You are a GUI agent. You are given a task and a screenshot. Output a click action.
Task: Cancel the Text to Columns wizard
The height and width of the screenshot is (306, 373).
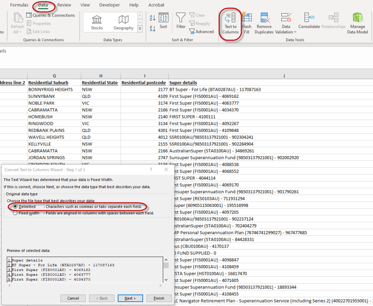(73, 298)
